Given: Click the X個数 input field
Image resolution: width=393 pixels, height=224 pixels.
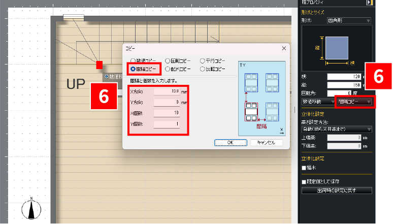Looking at the screenshot, I should (x=167, y=113).
